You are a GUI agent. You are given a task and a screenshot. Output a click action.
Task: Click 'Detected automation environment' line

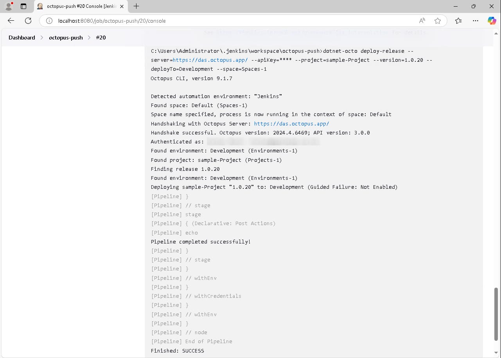coord(216,96)
